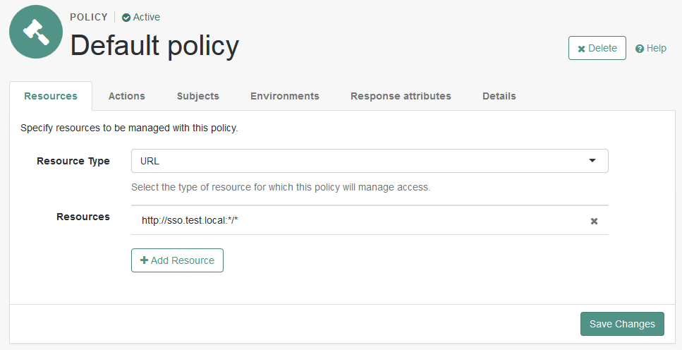The height and width of the screenshot is (350, 682).
Task: Open the Resource Type URL dropdown
Action: (369, 161)
